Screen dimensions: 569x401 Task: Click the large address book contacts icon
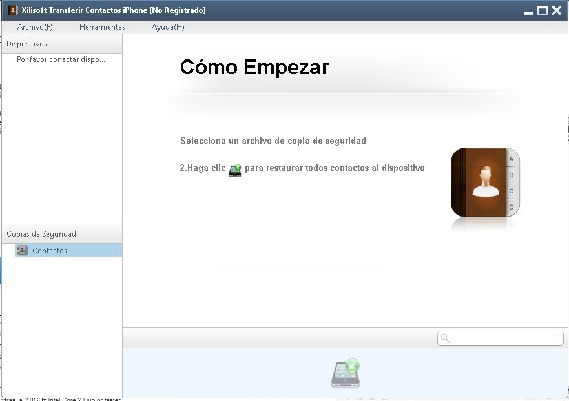click(x=485, y=182)
